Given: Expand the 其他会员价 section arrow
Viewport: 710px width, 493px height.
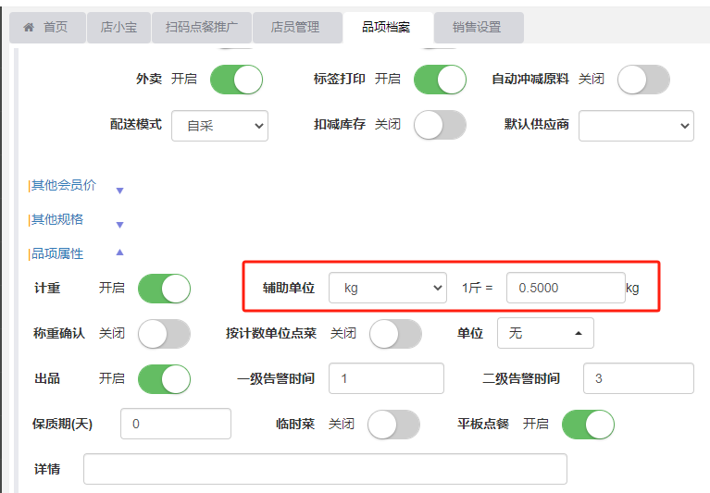Looking at the screenshot, I should coord(119,191).
